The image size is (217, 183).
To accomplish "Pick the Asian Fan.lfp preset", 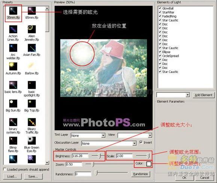I will click(32, 50).
